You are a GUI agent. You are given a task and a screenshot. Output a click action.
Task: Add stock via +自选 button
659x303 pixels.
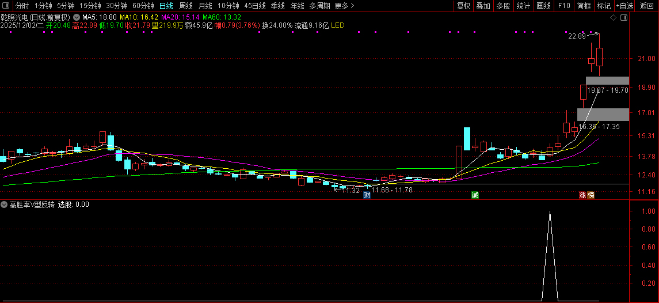coord(625,6)
